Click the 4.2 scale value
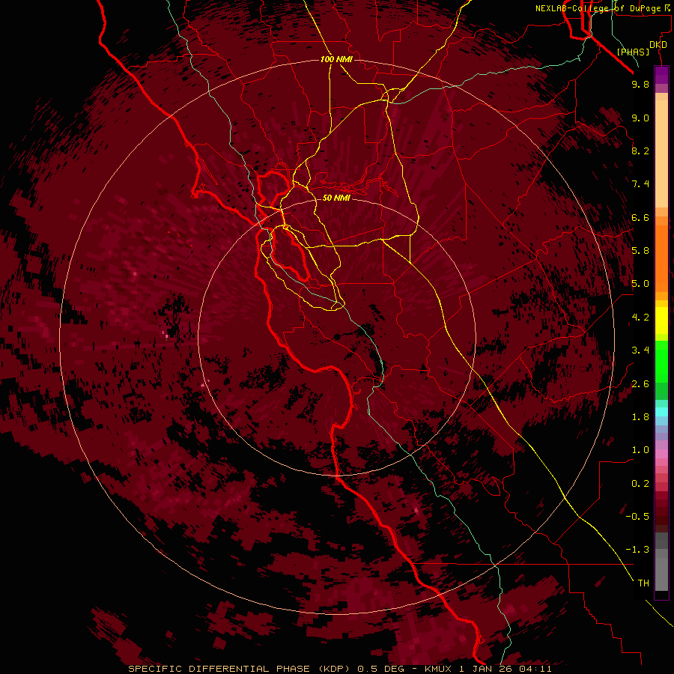 pyautogui.click(x=640, y=318)
